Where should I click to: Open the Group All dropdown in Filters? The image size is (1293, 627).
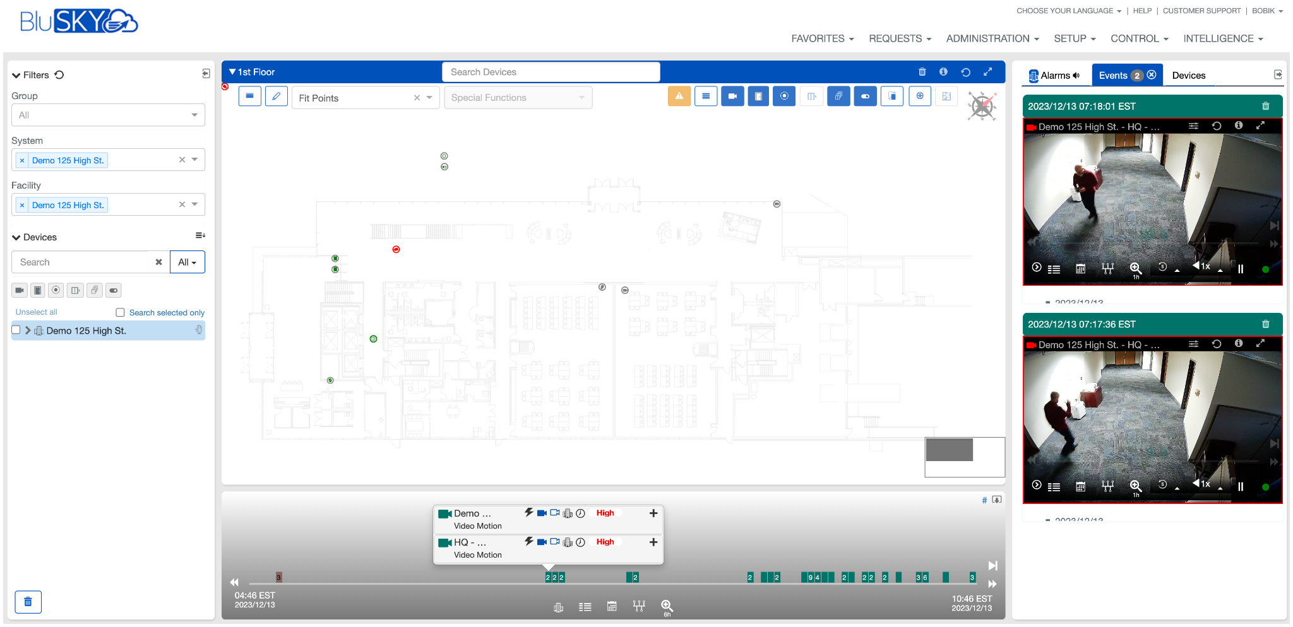(x=107, y=115)
